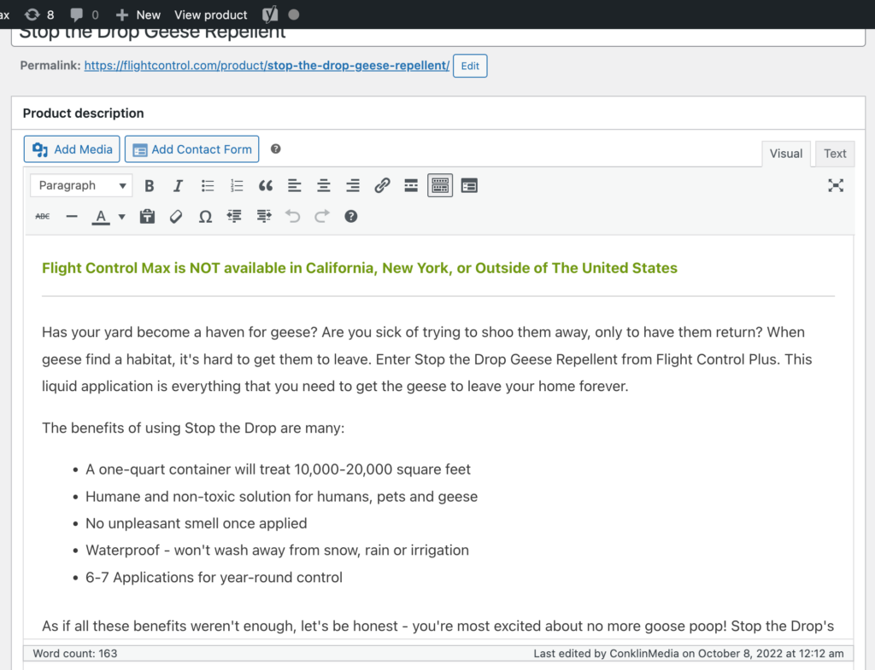Switch to the Text editor tab

point(835,154)
